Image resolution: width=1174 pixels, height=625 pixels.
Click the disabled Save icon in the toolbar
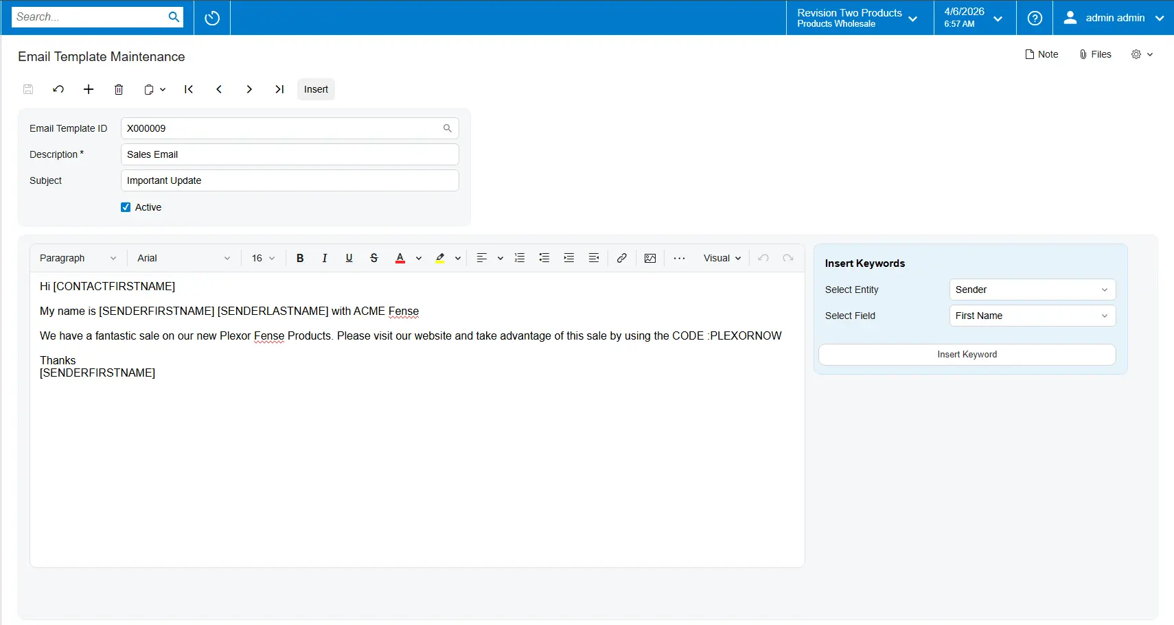pyautogui.click(x=28, y=89)
